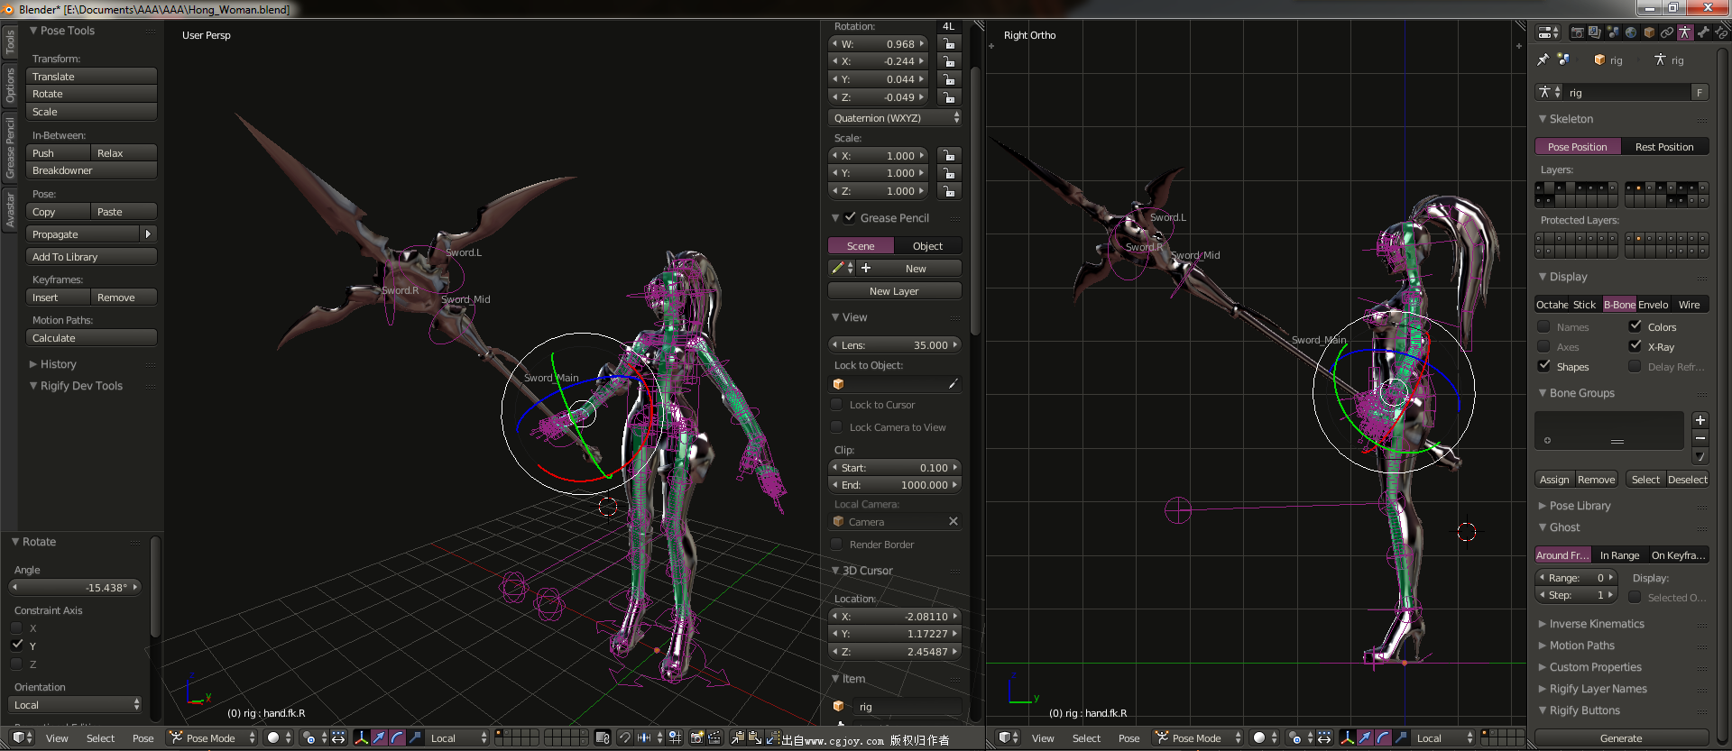Image resolution: width=1732 pixels, height=751 pixels.
Task: Toggle the Shapes display checkbox
Action: point(1544,366)
